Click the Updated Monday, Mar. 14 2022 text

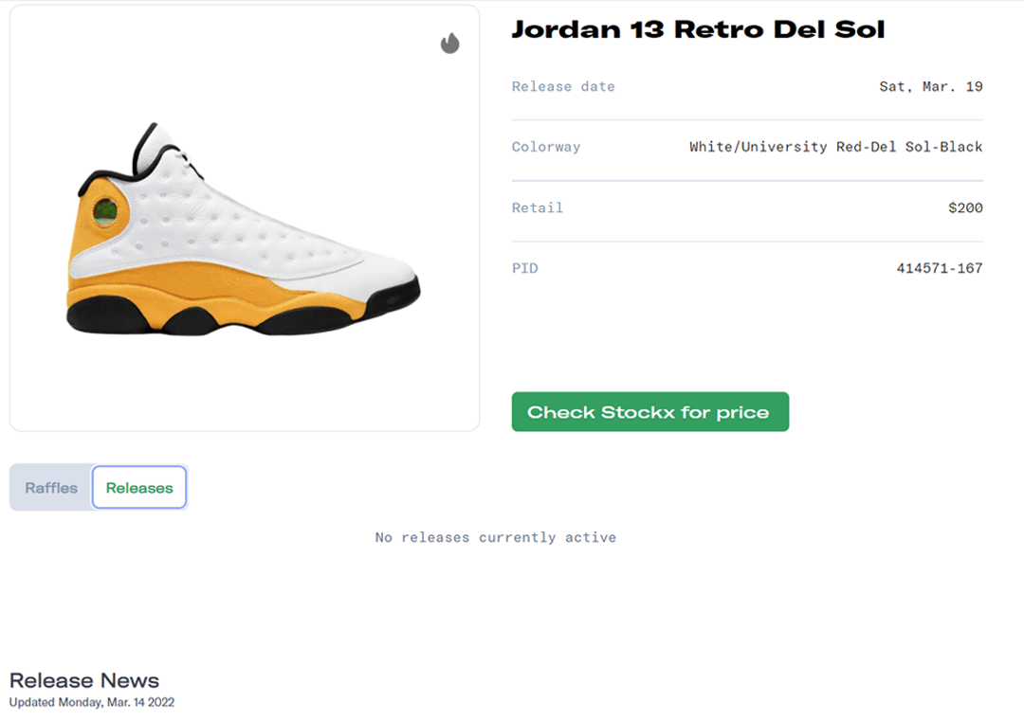pyautogui.click(x=92, y=703)
